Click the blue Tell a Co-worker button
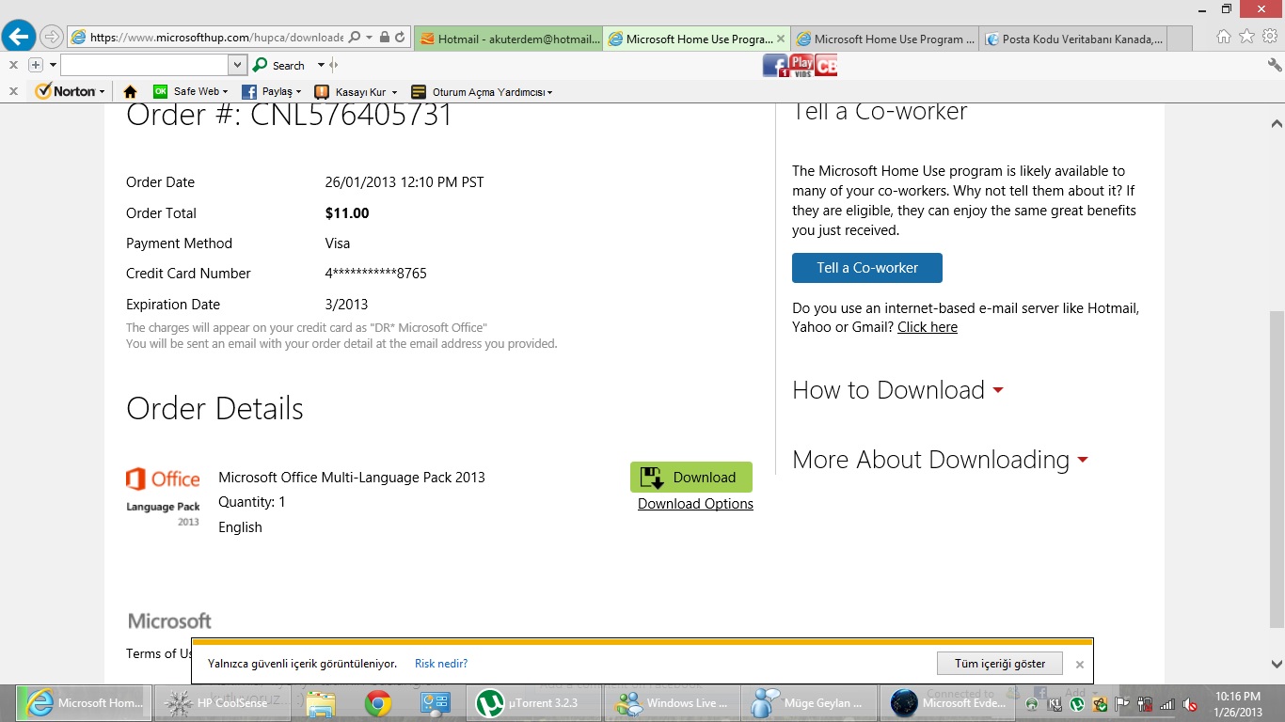The height and width of the screenshot is (722, 1285). pos(867,268)
